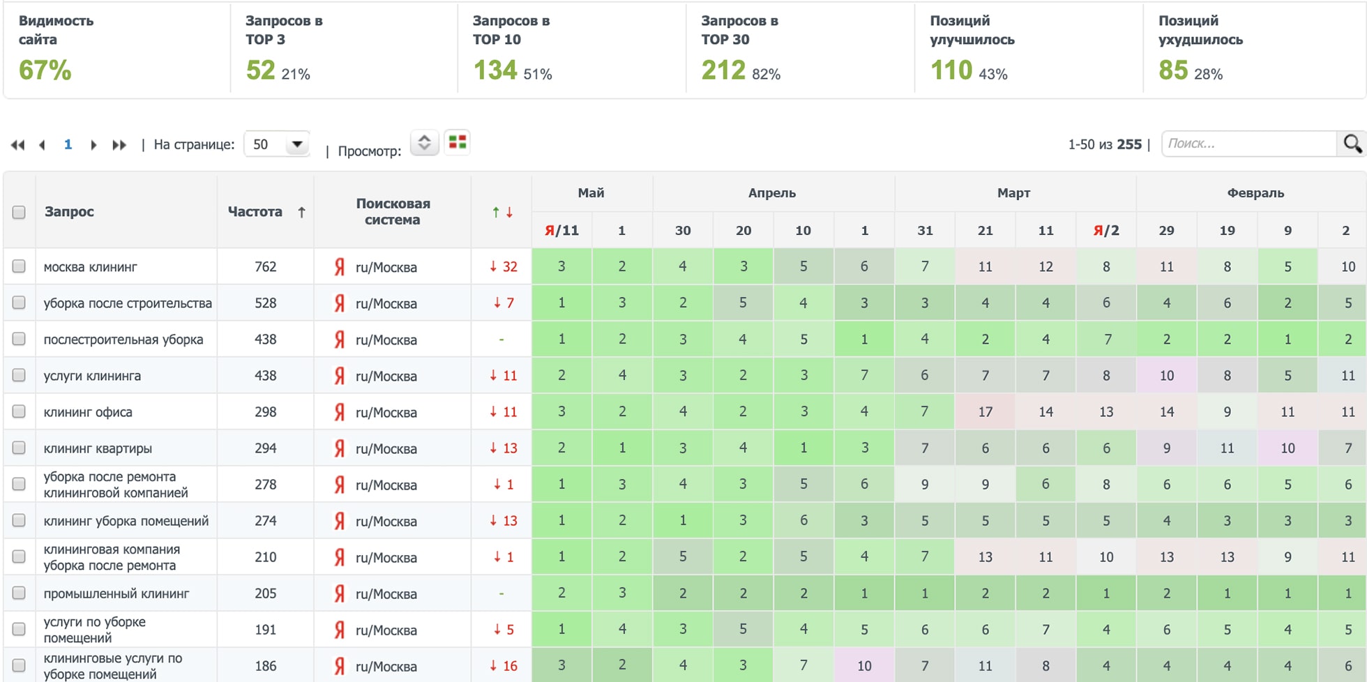Click the position change arrows column header

point(502,212)
